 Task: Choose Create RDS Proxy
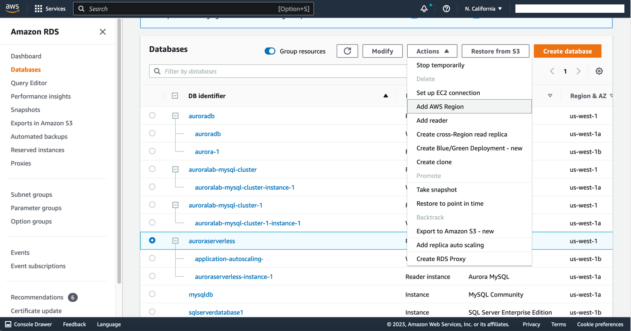[x=469, y=259]
